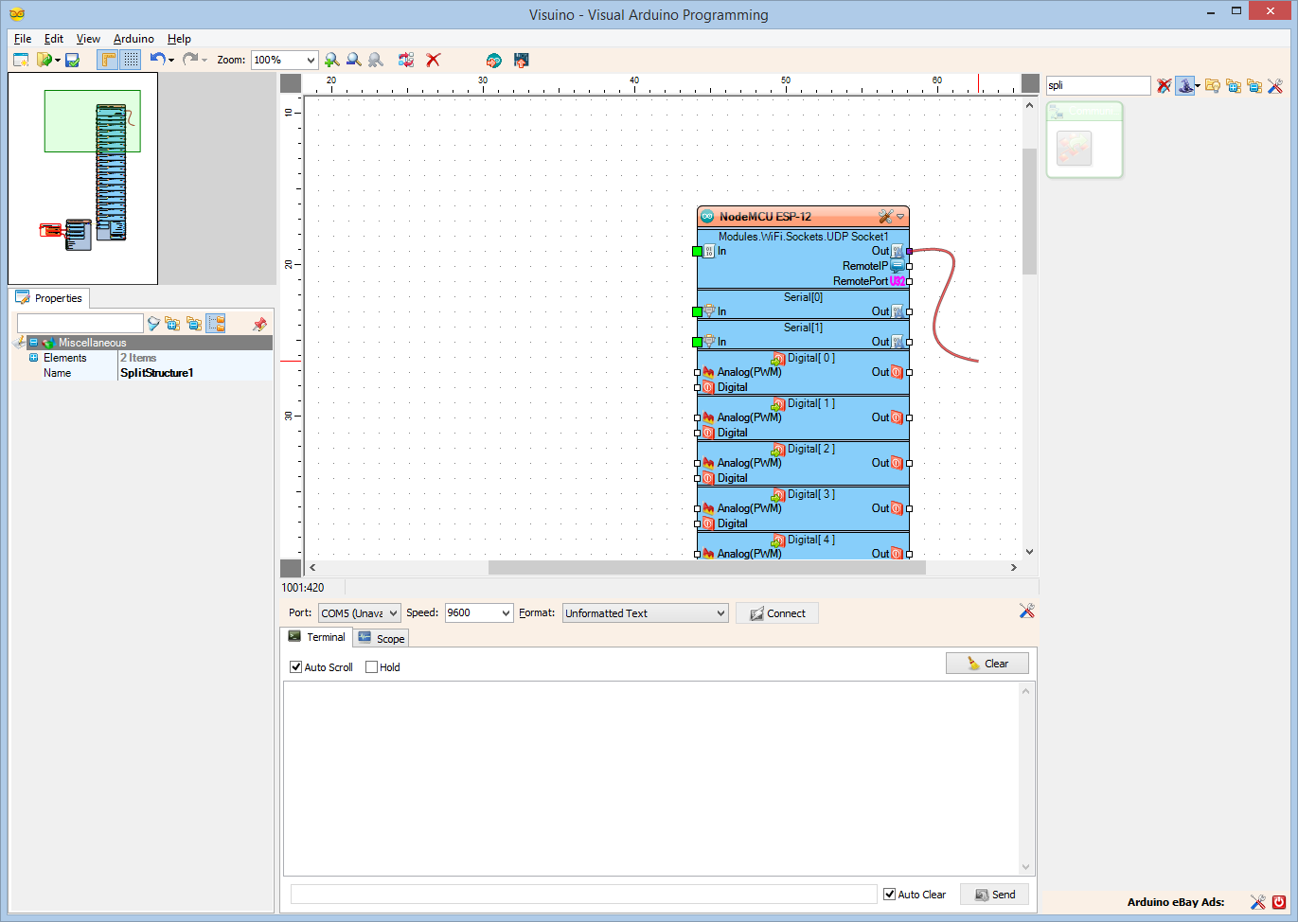Click the Save project icon
The image size is (1298, 922).
72,60
